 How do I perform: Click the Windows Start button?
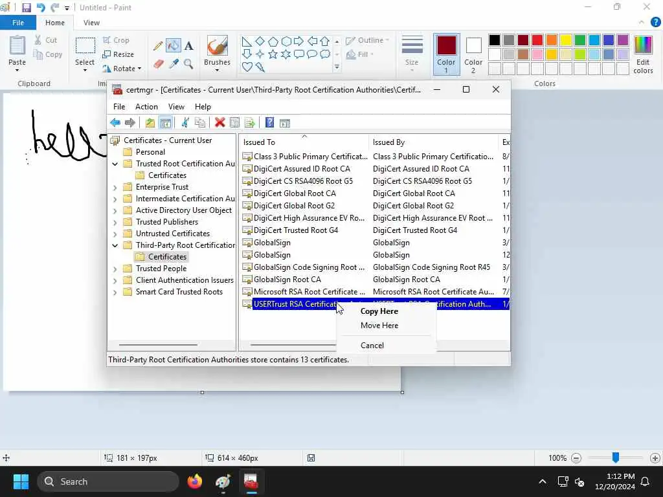21,481
